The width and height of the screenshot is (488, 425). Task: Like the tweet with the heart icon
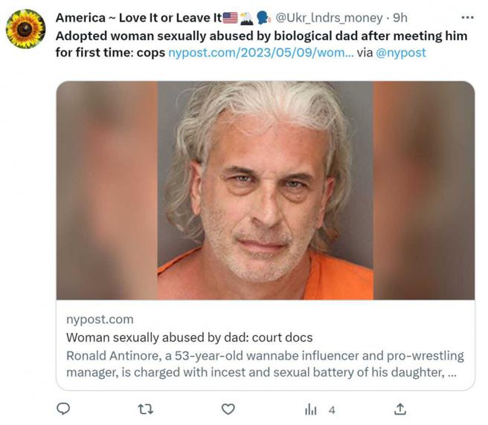229,409
